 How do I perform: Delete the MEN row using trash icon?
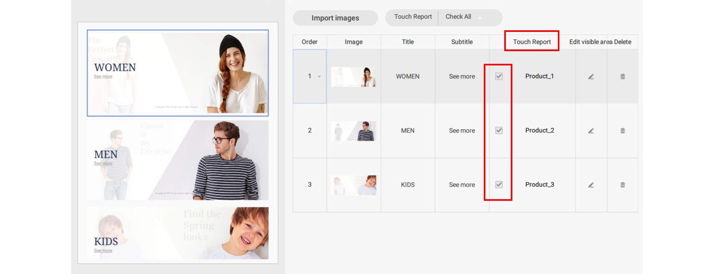[x=622, y=131]
